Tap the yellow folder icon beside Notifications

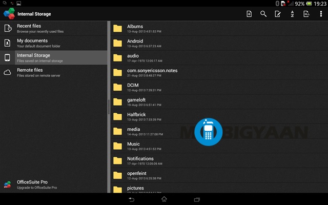[x=117, y=160]
